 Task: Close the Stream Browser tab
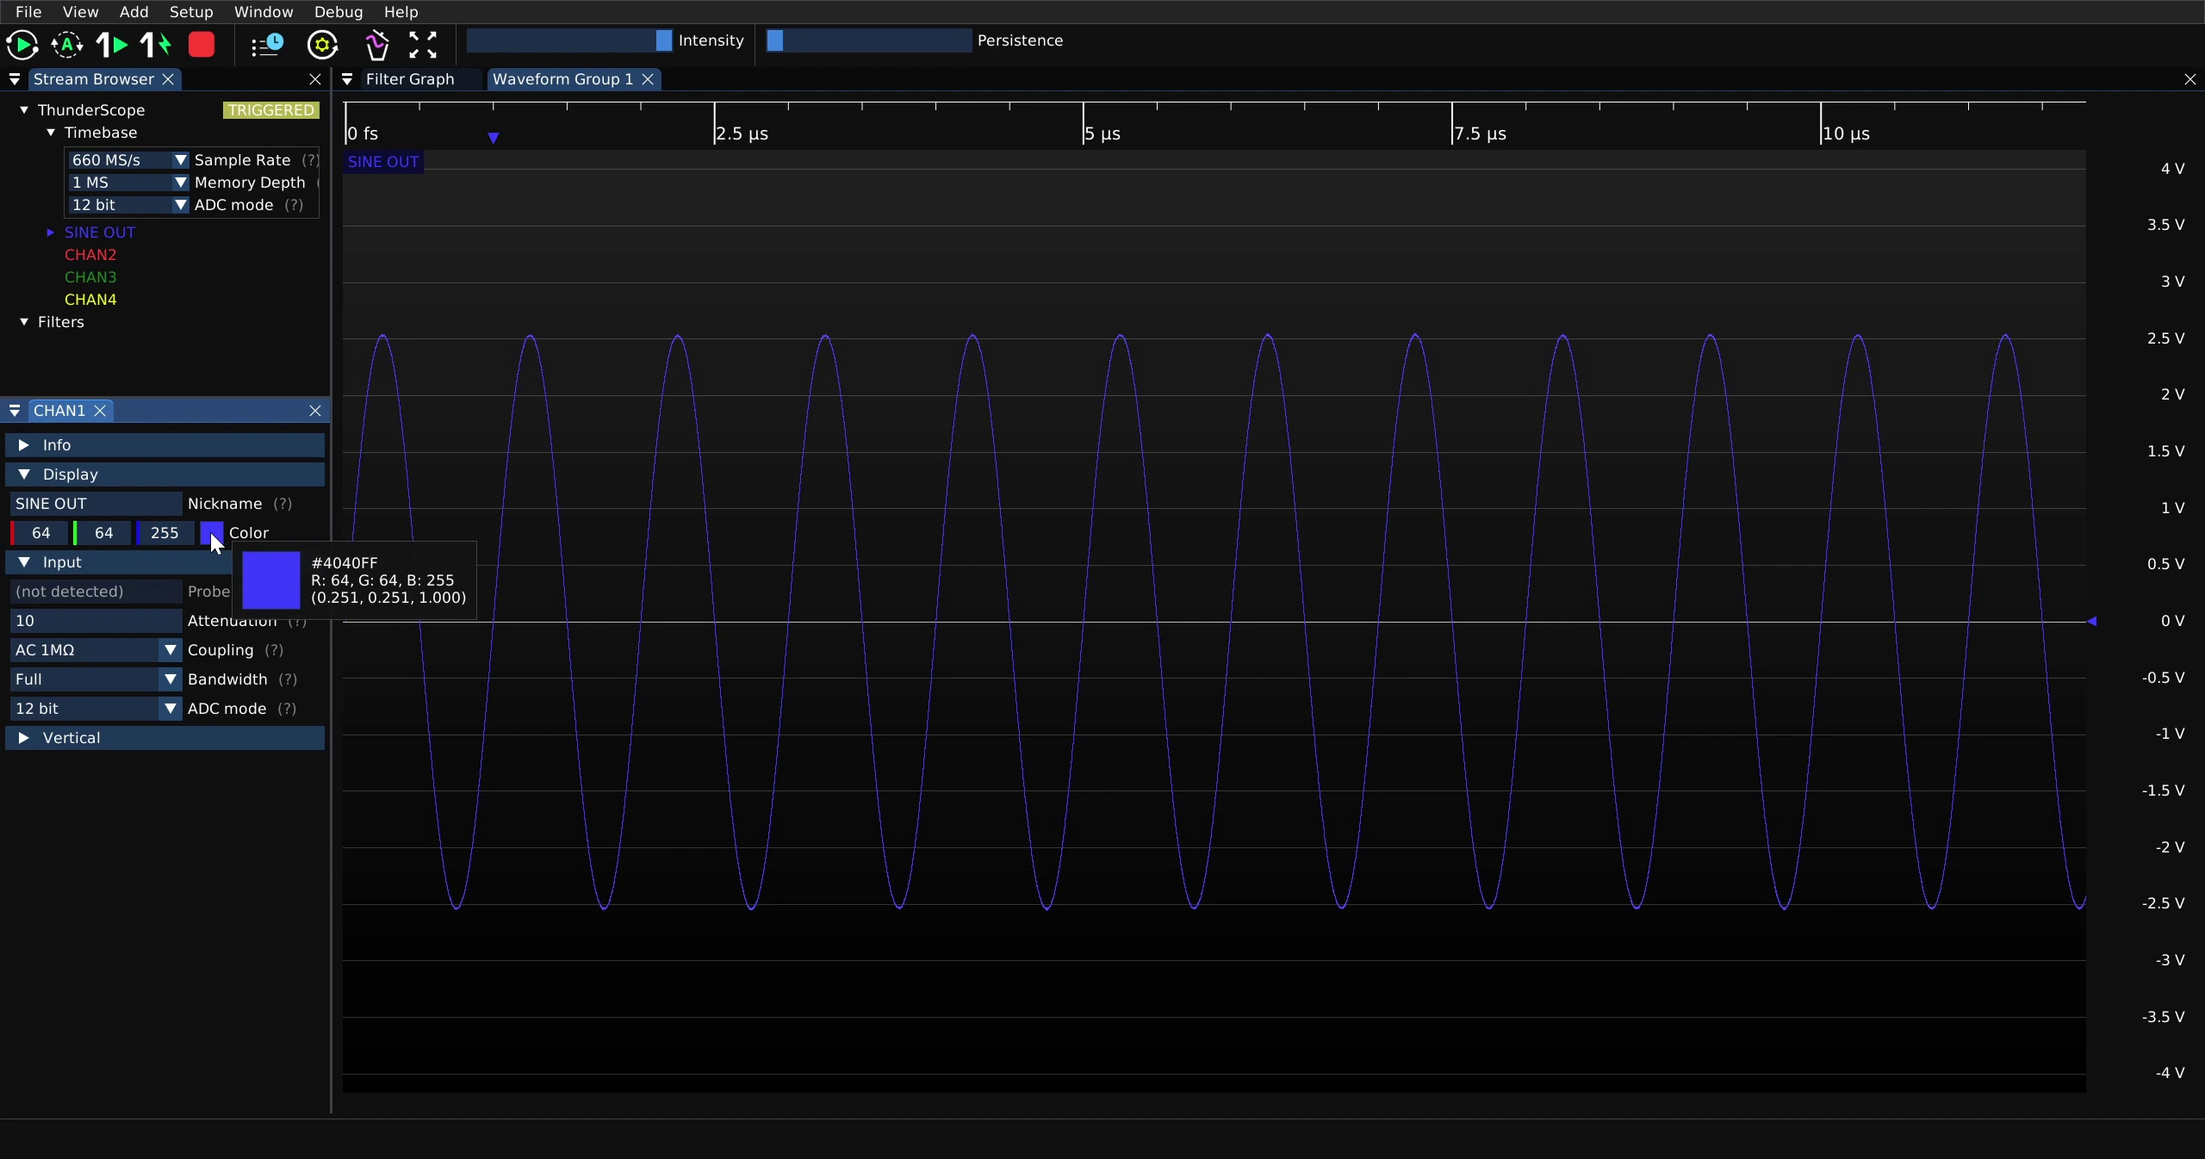(x=169, y=79)
